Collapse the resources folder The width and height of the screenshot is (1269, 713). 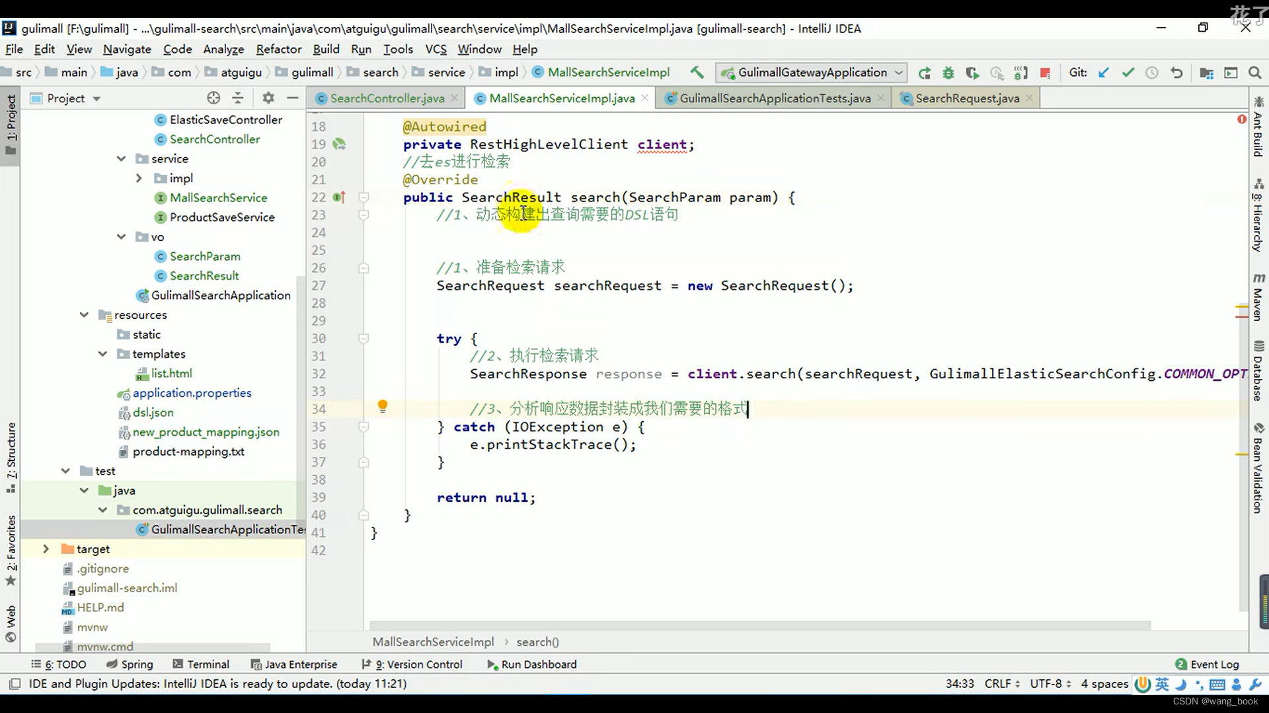tap(84, 315)
